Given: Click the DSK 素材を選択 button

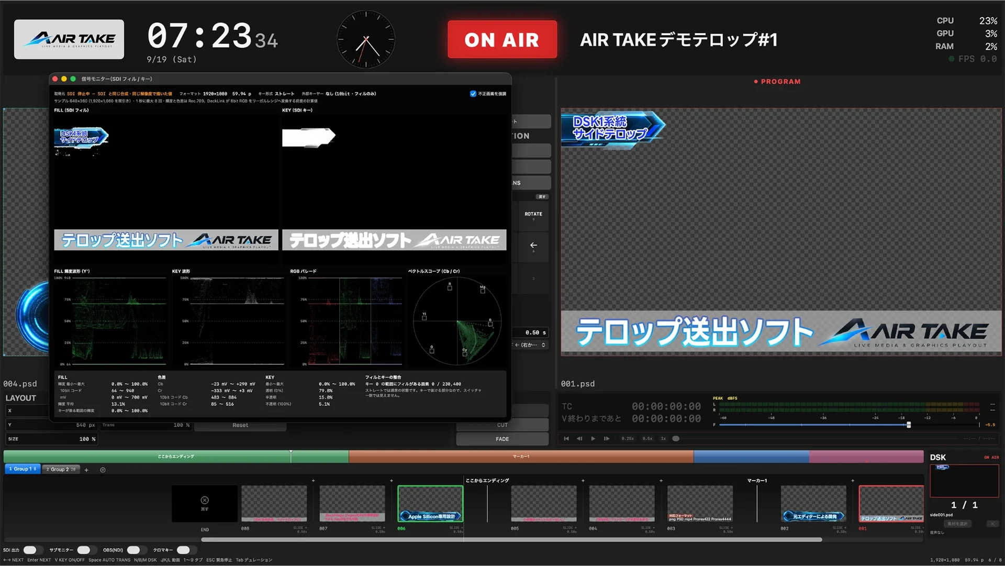Looking at the screenshot, I should [x=957, y=524].
